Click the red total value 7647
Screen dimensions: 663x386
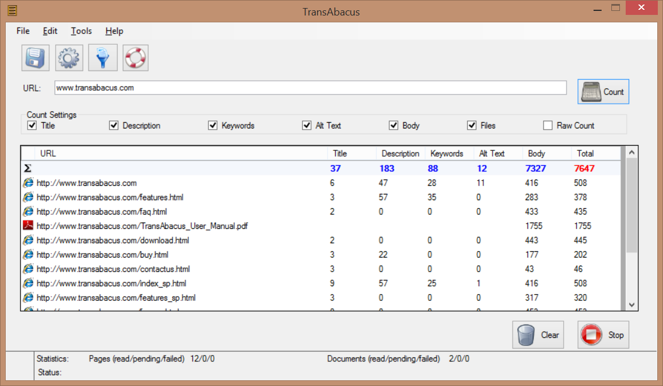point(584,168)
